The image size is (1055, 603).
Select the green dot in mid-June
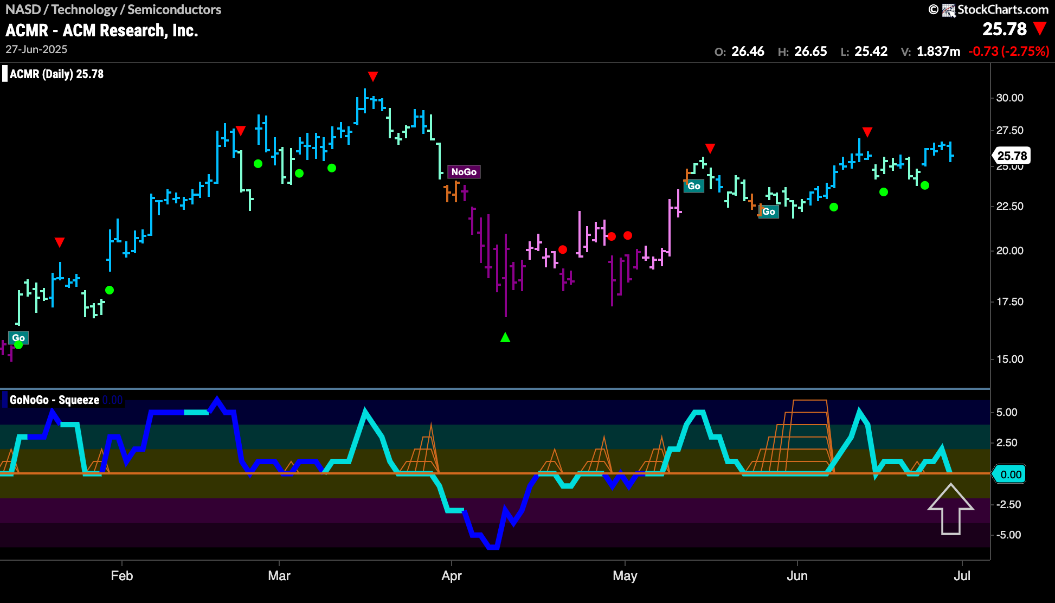pos(884,192)
